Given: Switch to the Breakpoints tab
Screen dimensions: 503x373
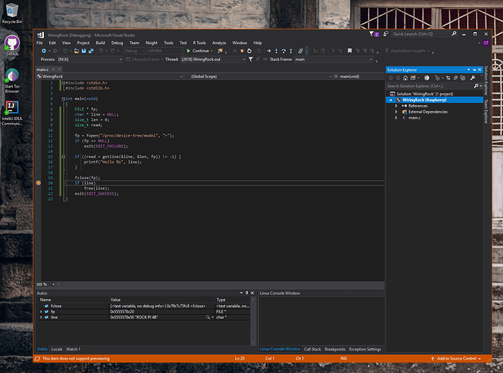Looking at the screenshot, I should pyautogui.click(x=335, y=349).
